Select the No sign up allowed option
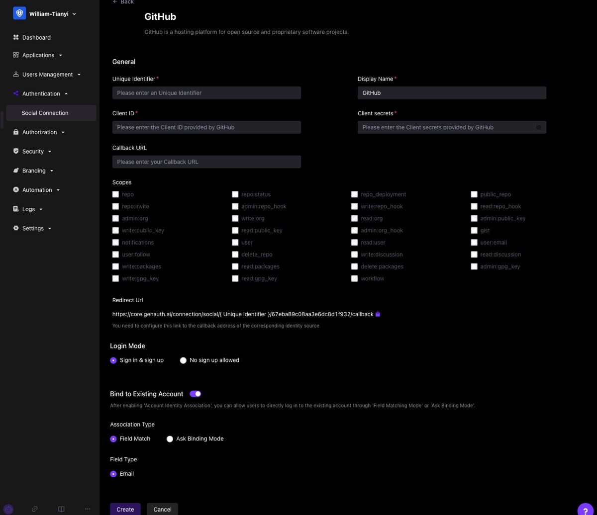This screenshot has width=597, height=515. (183, 360)
